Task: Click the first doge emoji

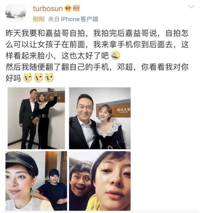Action: [28, 78]
